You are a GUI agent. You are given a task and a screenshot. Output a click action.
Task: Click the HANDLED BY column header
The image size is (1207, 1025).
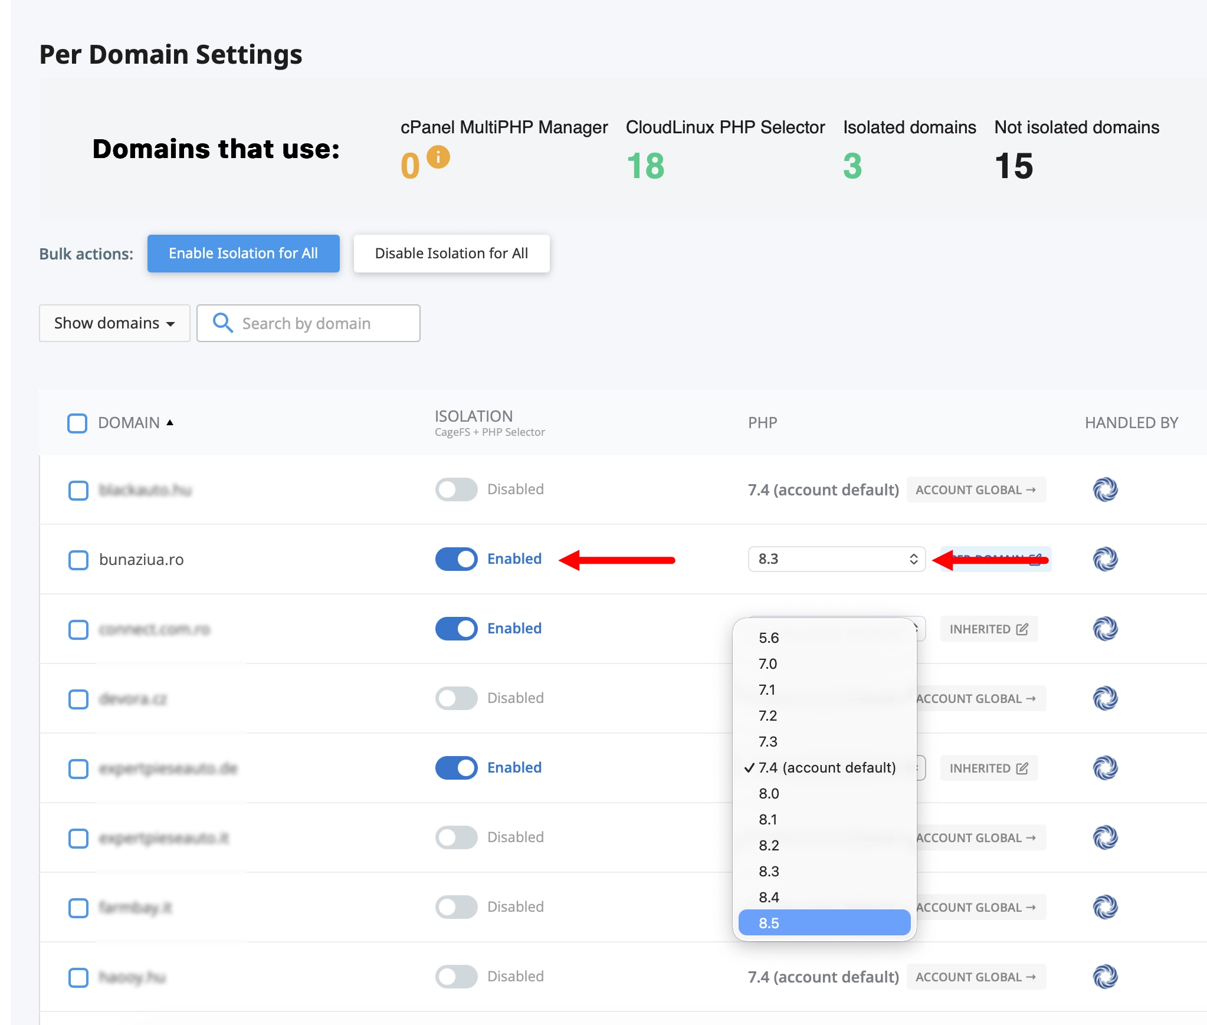tap(1131, 423)
